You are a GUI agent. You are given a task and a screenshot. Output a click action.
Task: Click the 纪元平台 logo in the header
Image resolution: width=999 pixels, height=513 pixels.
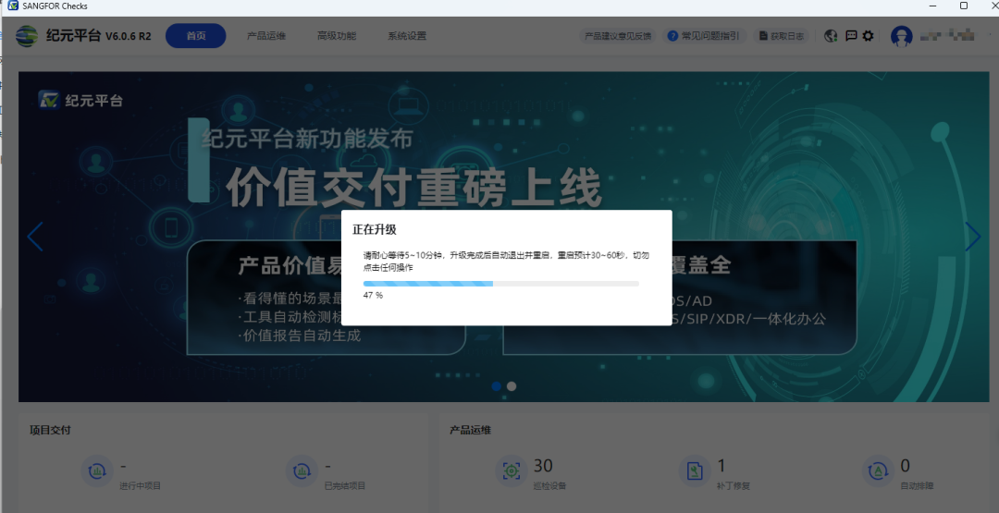tap(27, 36)
